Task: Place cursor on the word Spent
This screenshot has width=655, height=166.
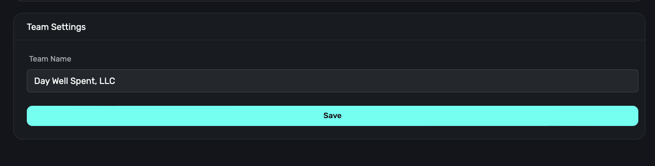Action: click(82, 81)
